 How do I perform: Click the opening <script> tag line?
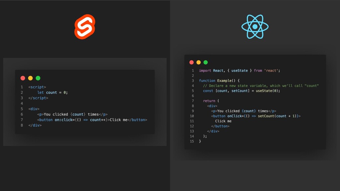[37, 87]
